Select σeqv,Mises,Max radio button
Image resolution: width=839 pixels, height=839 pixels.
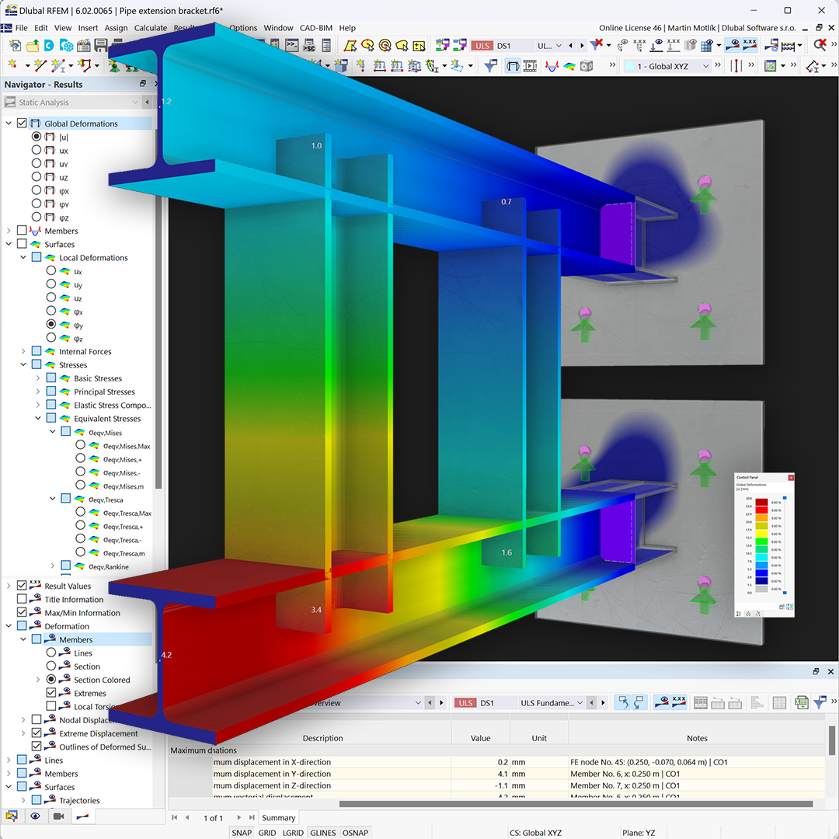pos(80,445)
